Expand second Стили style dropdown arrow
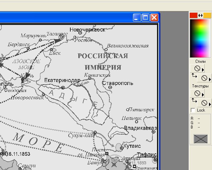The width and height of the screenshot is (212, 170). (x=210, y=79)
